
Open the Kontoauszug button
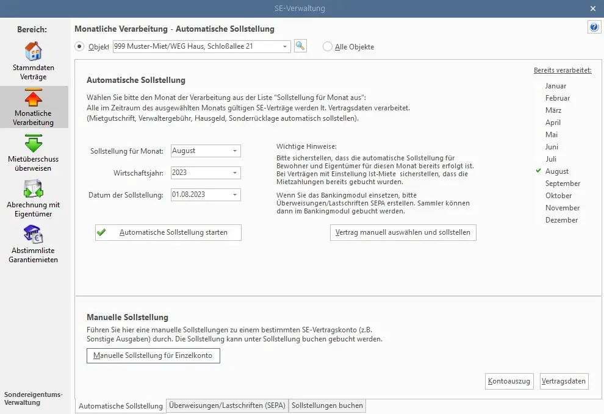tap(509, 381)
